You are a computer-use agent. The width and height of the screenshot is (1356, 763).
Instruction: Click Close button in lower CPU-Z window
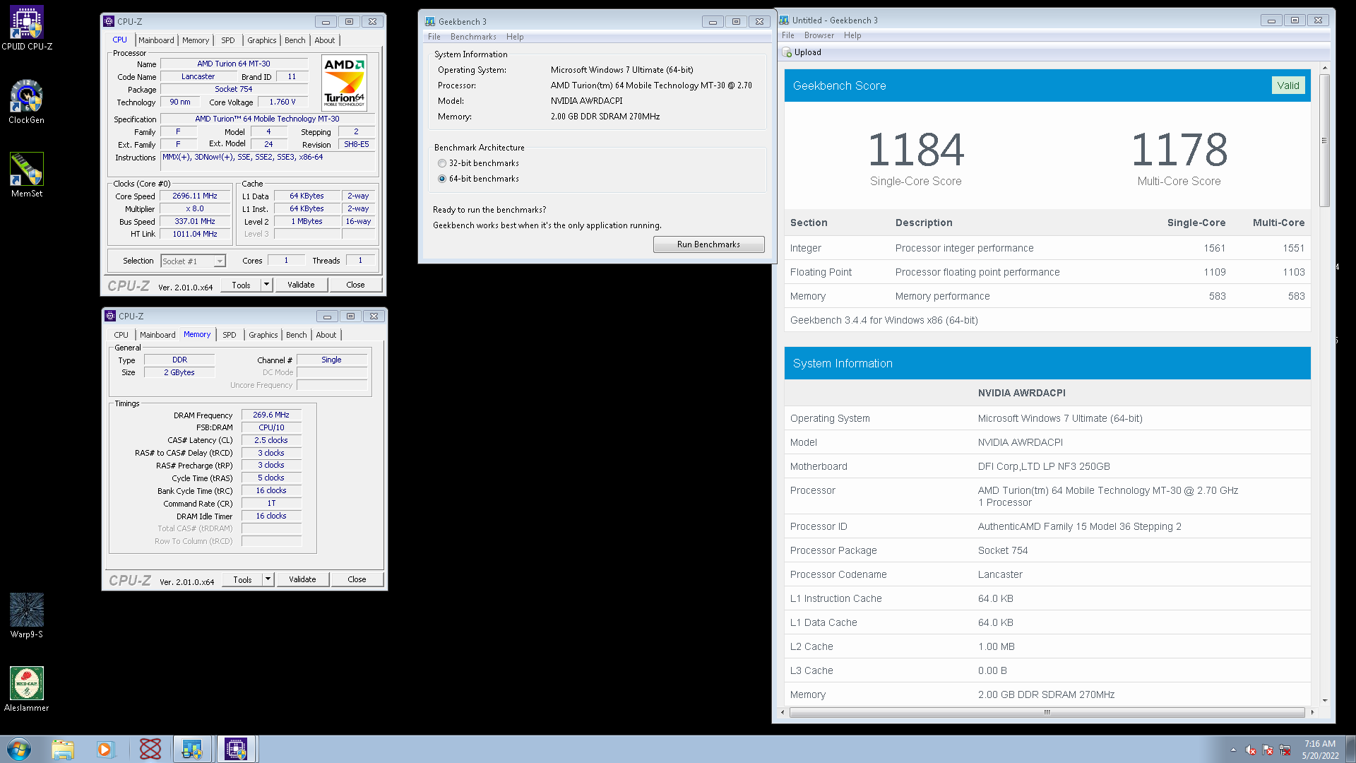pyautogui.click(x=357, y=579)
